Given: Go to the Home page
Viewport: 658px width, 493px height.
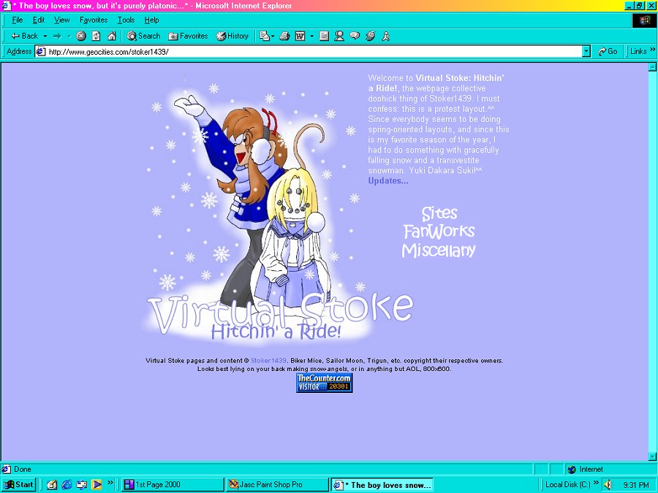Looking at the screenshot, I should pos(112,36).
